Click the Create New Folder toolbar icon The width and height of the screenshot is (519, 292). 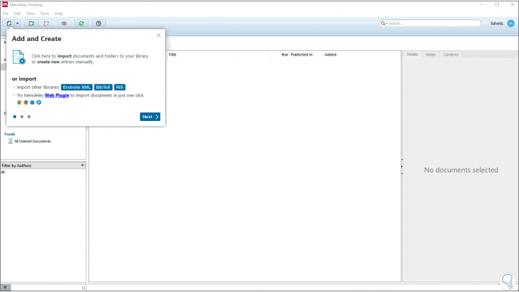click(x=31, y=24)
